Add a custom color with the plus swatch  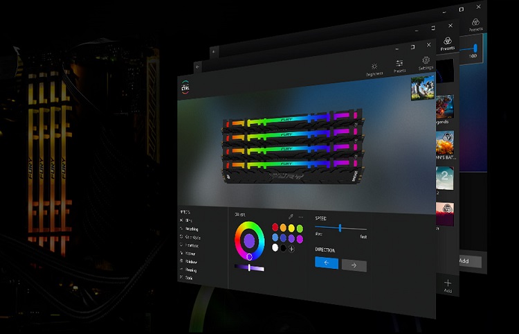(291, 249)
